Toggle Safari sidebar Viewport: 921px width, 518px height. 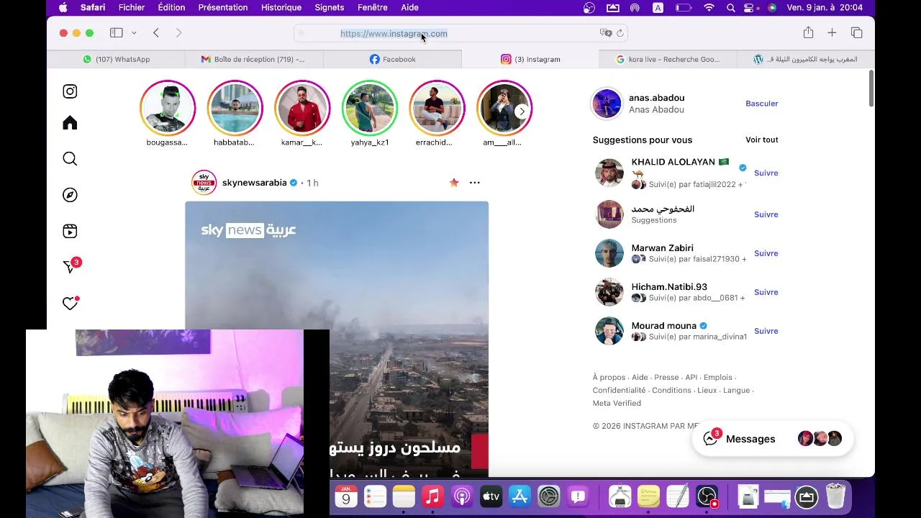(x=116, y=33)
